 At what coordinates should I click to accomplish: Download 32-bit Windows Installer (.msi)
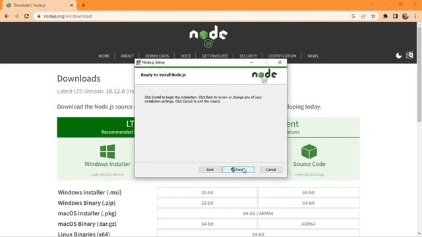(x=207, y=192)
